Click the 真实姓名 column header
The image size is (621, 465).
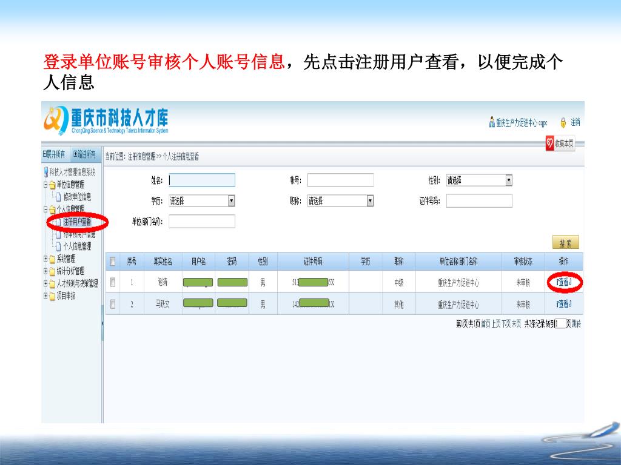163,262
